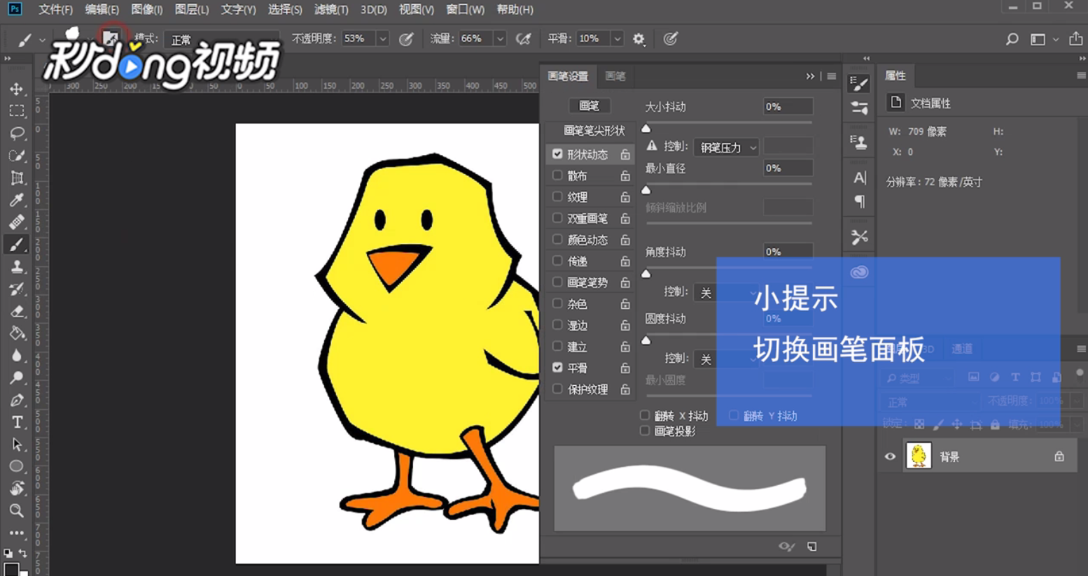Adjust the 大小抖动 slider handle

click(x=646, y=128)
